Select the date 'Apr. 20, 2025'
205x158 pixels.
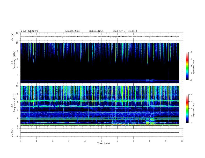pos(72,31)
